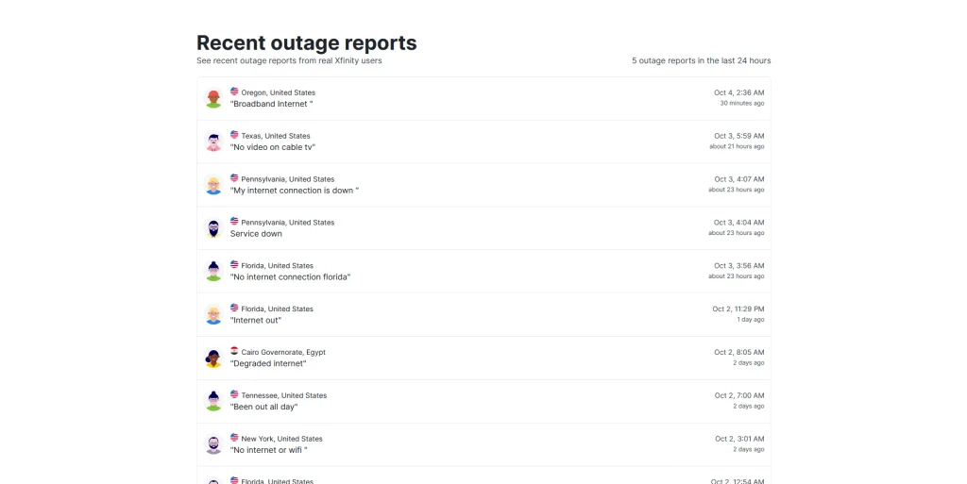Click the US flag next to Tennessee
Screen dimensions: 967x484
(234, 393)
